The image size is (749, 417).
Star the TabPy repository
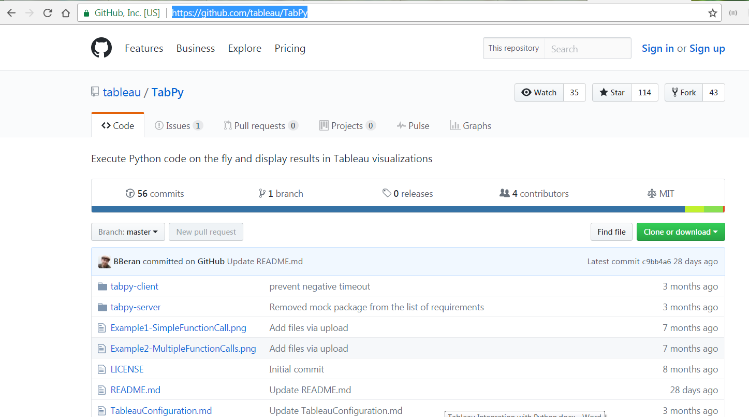612,92
